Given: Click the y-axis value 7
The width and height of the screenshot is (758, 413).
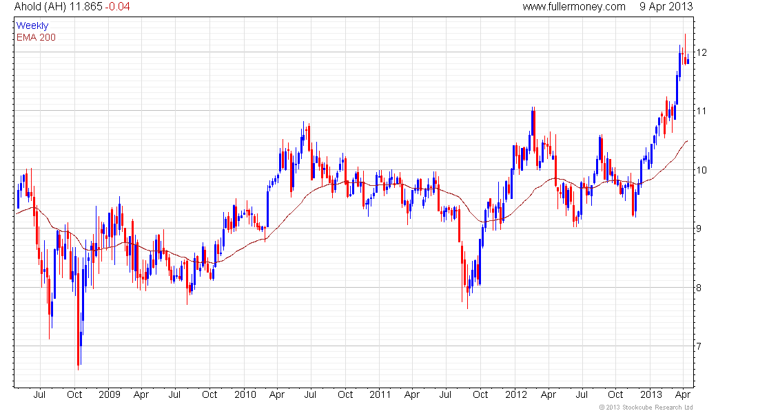Looking at the screenshot, I should 699,346.
